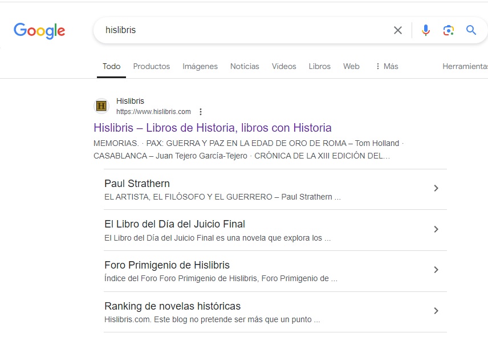The image size is (488, 337).
Task: Open Herramientas search tools
Action: tap(465, 66)
